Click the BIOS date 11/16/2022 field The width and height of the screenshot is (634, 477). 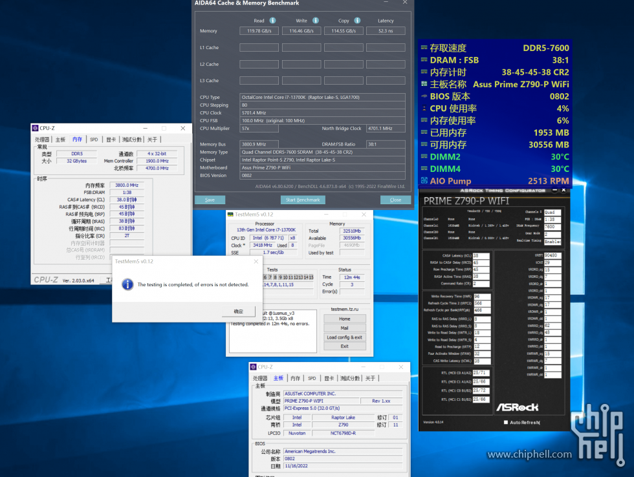coord(343,466)
